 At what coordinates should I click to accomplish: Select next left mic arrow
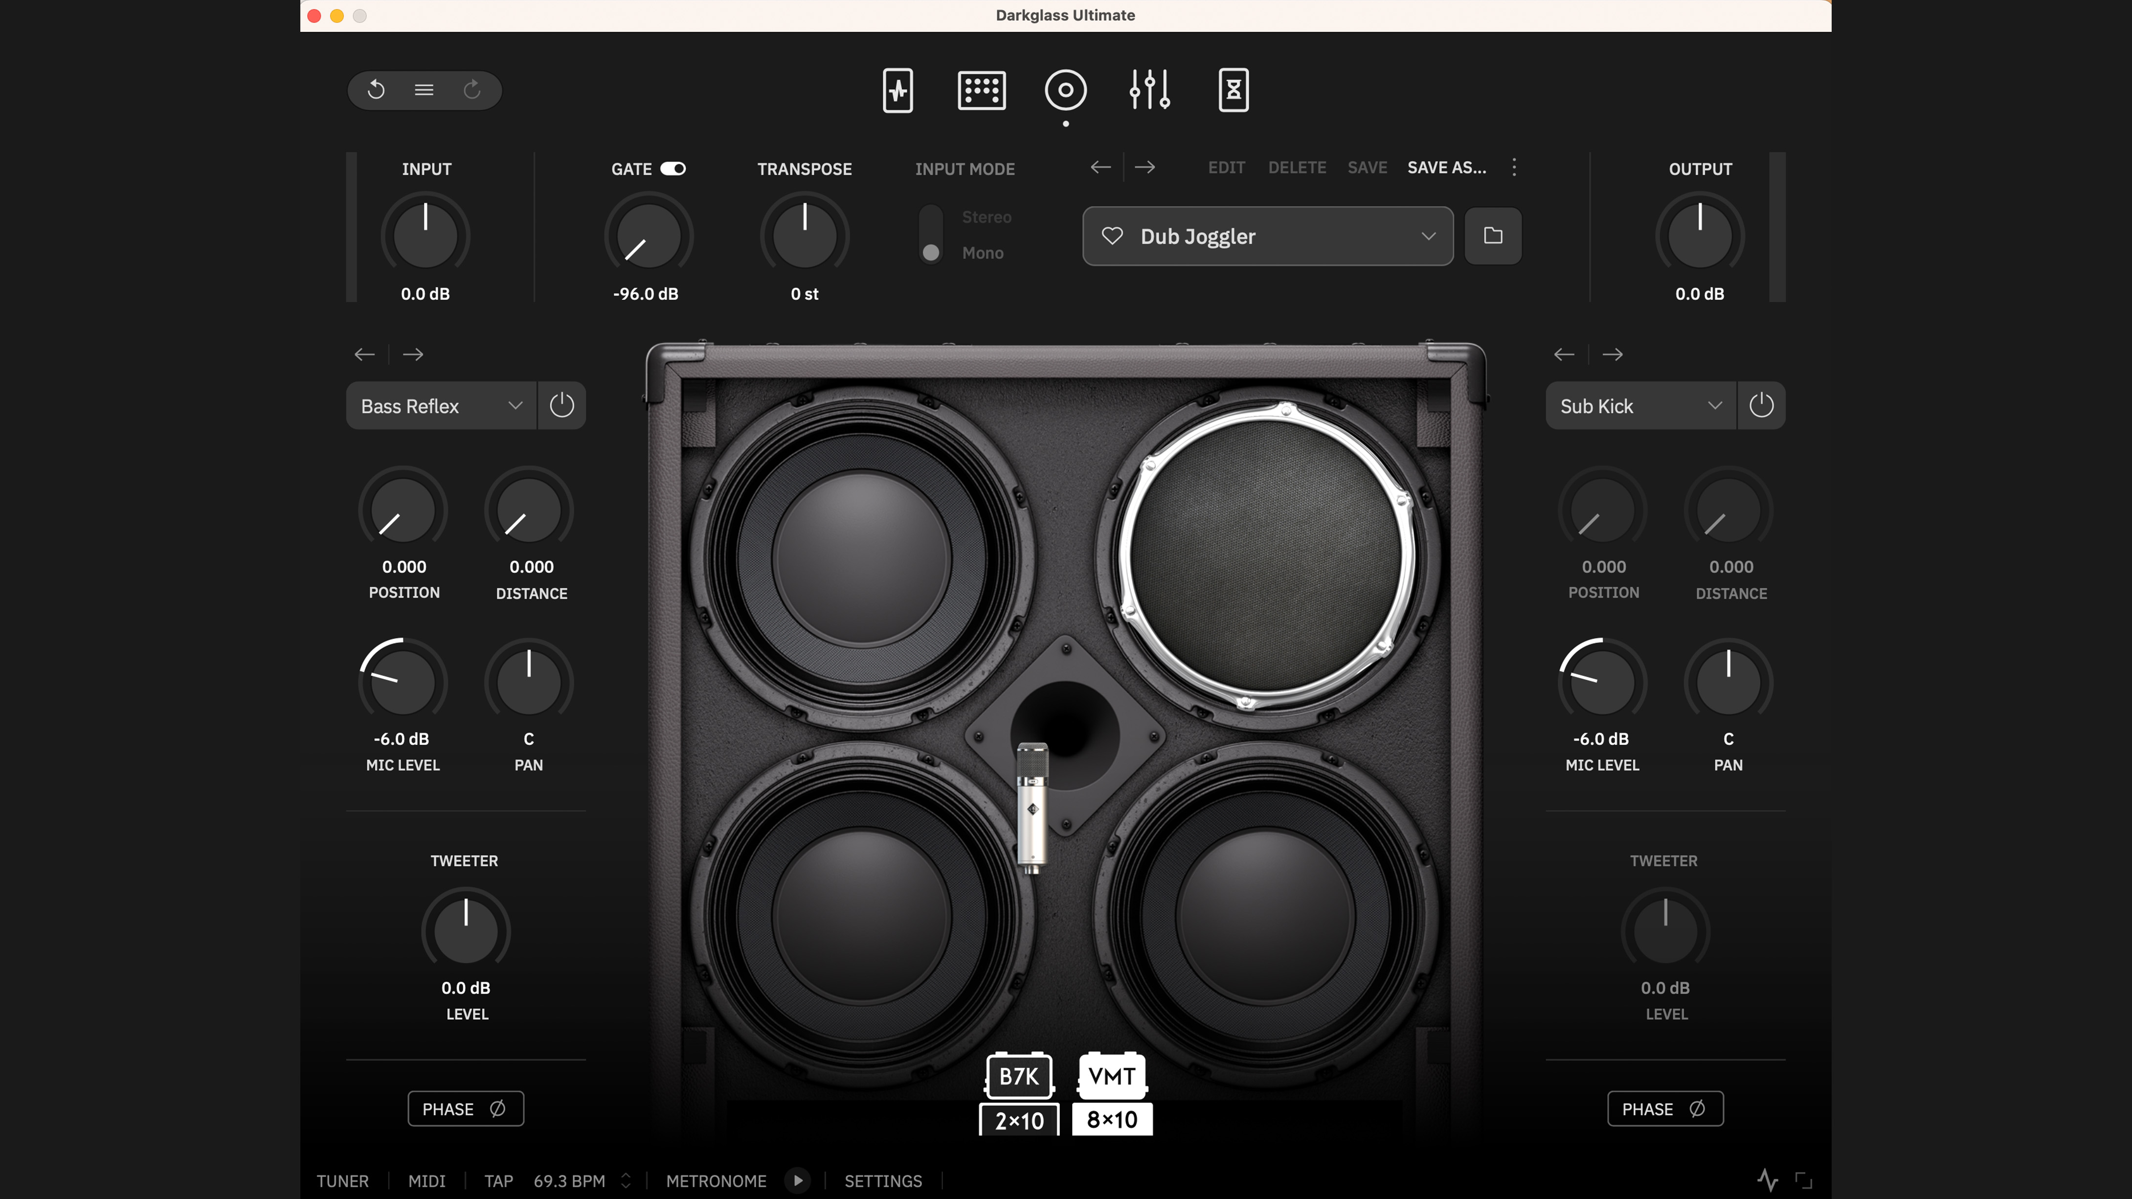413,354
